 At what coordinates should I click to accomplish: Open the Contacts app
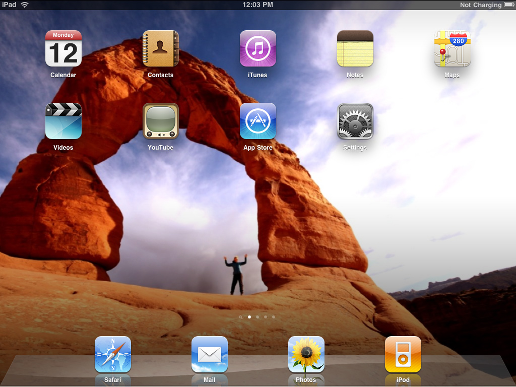(161, 49)
